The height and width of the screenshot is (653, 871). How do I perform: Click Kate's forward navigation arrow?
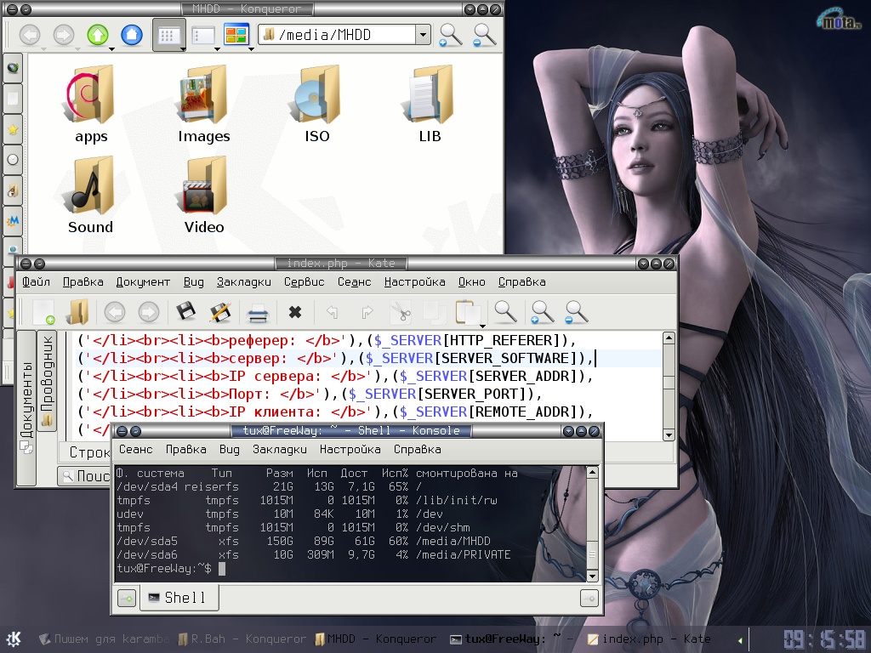tap(148, 312)
